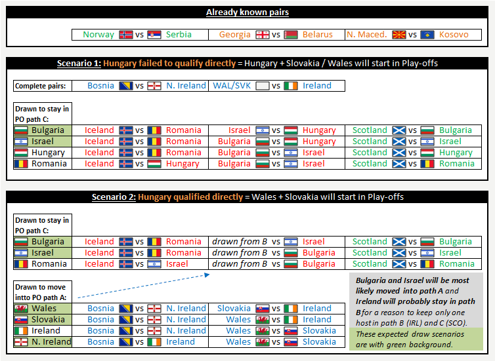495x361 pixels.
Task: Click the Norway flag in known pairs
Action: pyautogui.click(x=125, y=35)
